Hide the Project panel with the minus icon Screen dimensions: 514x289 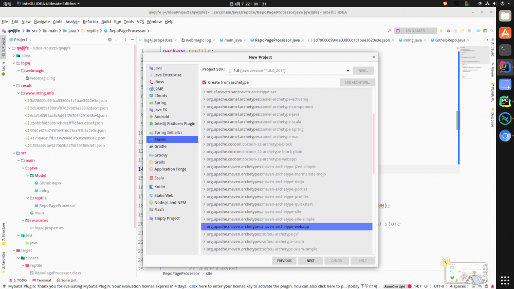(133, 40)
